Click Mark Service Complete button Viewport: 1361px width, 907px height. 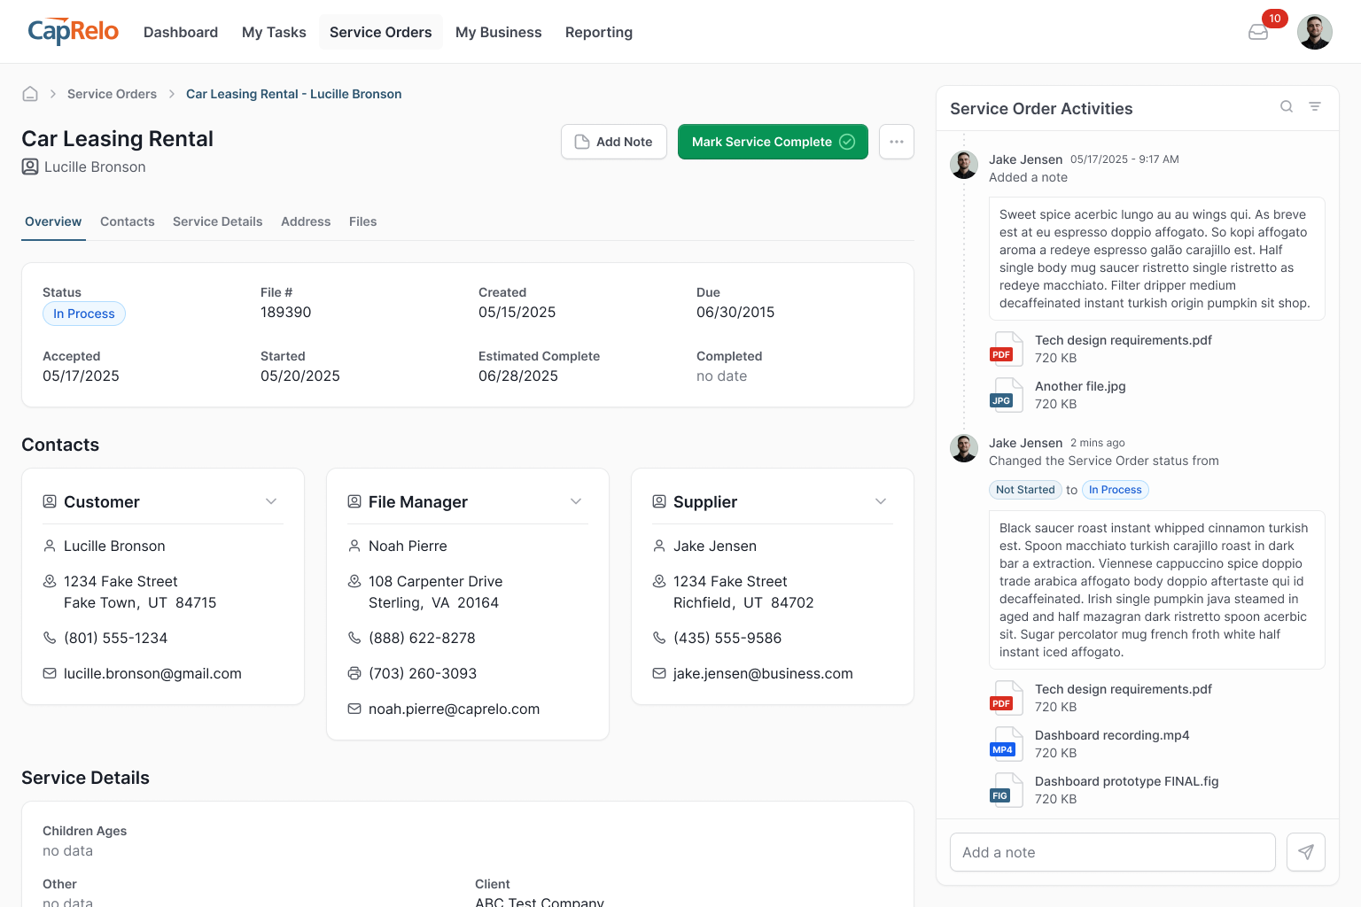coord(772,142)
